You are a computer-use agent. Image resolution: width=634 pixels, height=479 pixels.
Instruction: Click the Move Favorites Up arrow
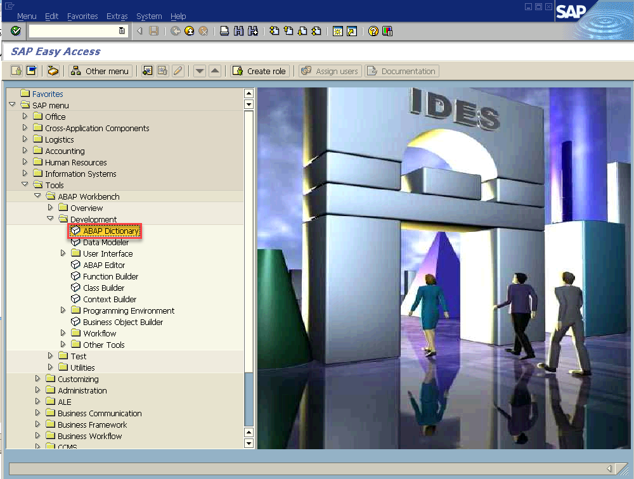pyautogui.click(x=215, y=71)
